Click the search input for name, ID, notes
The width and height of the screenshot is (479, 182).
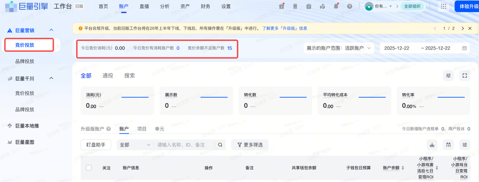pos(185,145)
